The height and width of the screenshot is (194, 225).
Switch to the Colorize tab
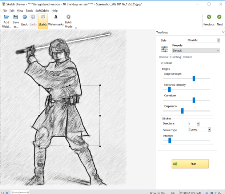pos(188,57)
